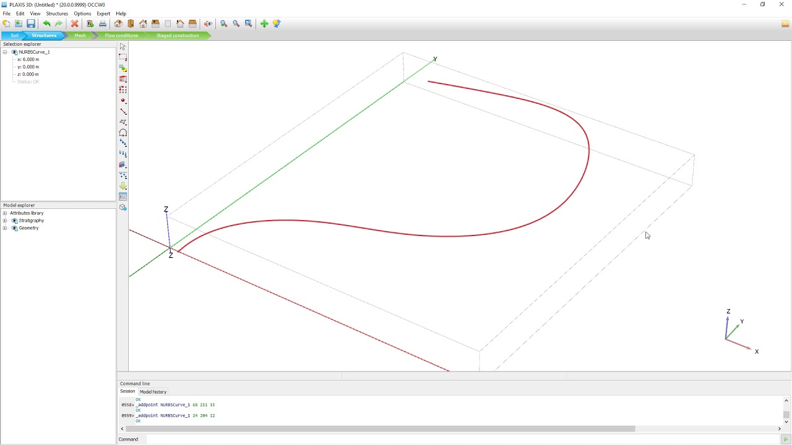792x445 pixels.
Task: Click the blue create load arrows tool
Action: coord(123,143)
